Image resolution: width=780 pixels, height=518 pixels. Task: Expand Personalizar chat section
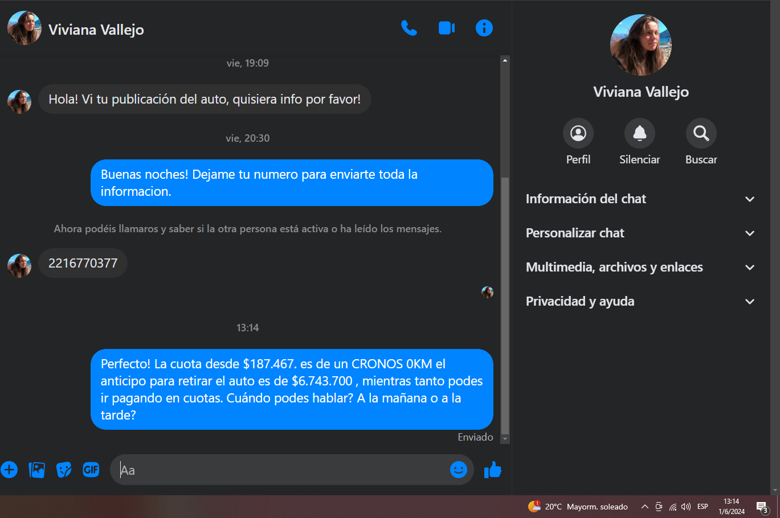(640, 233)
